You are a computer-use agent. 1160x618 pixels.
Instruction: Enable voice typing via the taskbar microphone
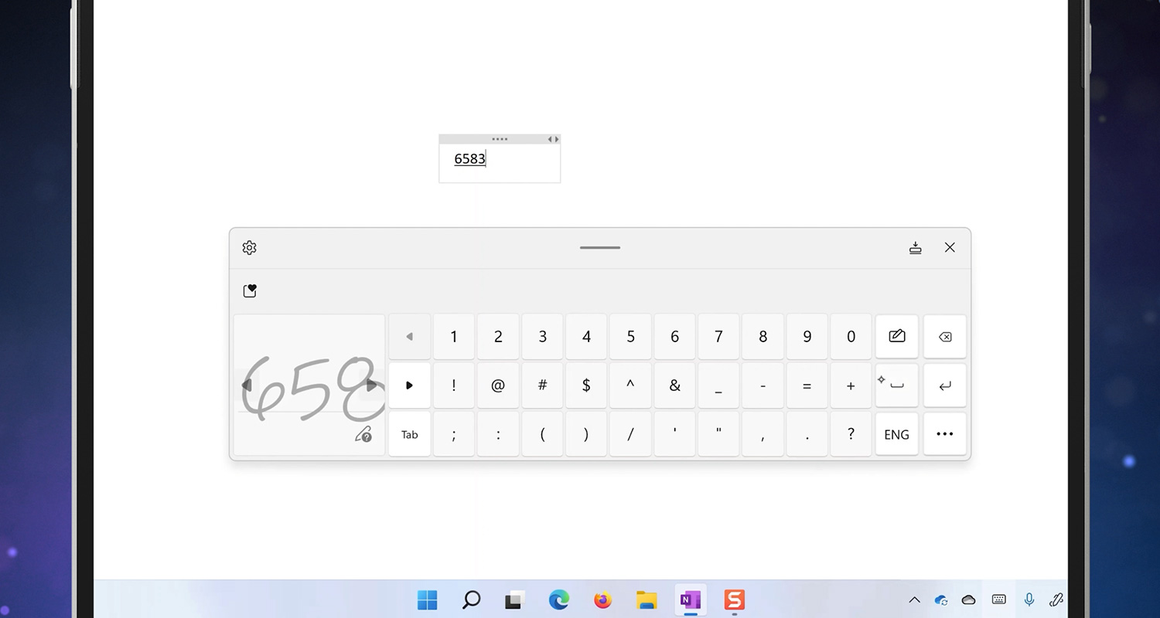point(1029,599)
